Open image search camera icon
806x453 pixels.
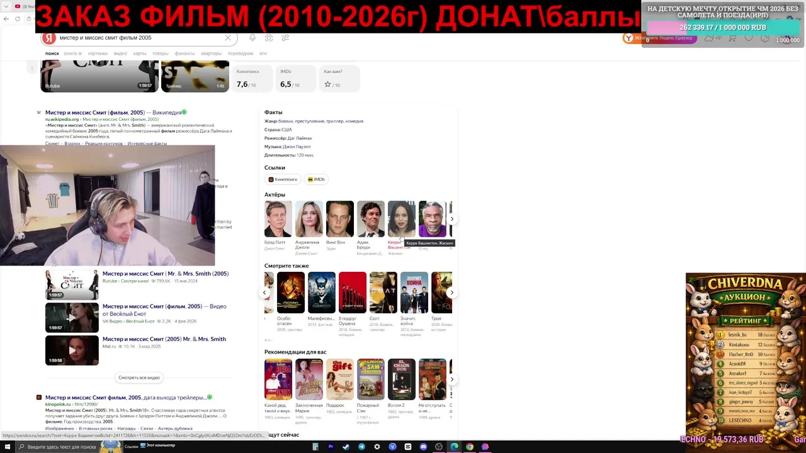[269, 38]
